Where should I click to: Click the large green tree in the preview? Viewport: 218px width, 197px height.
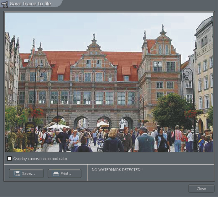click(170, 111)
